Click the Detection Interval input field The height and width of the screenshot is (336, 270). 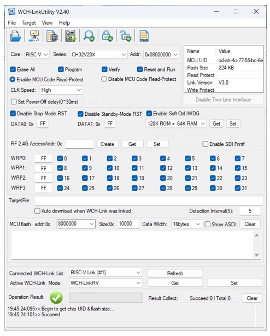[250, 211]
